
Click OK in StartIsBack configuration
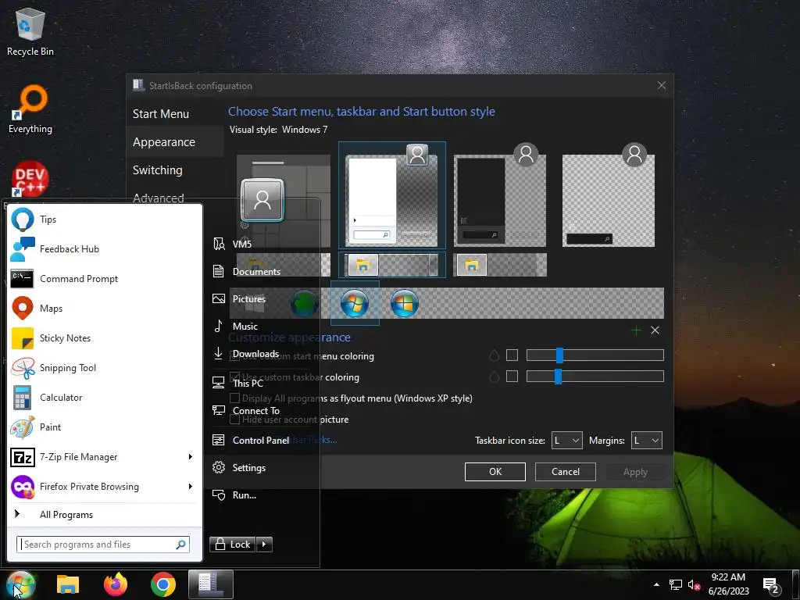pos(495,472)
